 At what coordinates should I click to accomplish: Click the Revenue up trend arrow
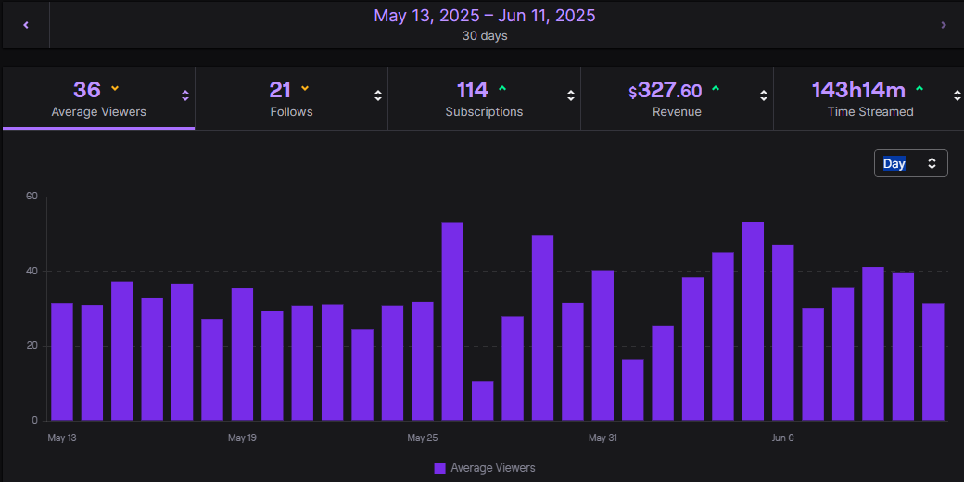[715, 89]
